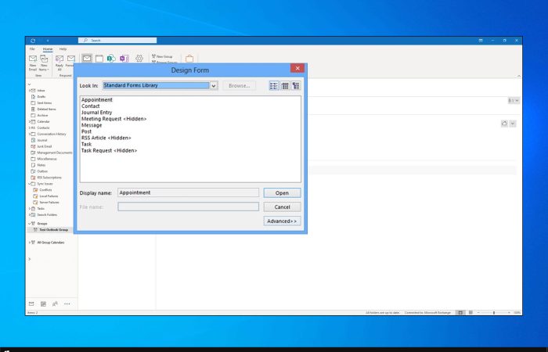Expand the Contacts folder arrow
The width and height of the screenshot is (548, 352).
pyautogui.click(x=30, y=128)
